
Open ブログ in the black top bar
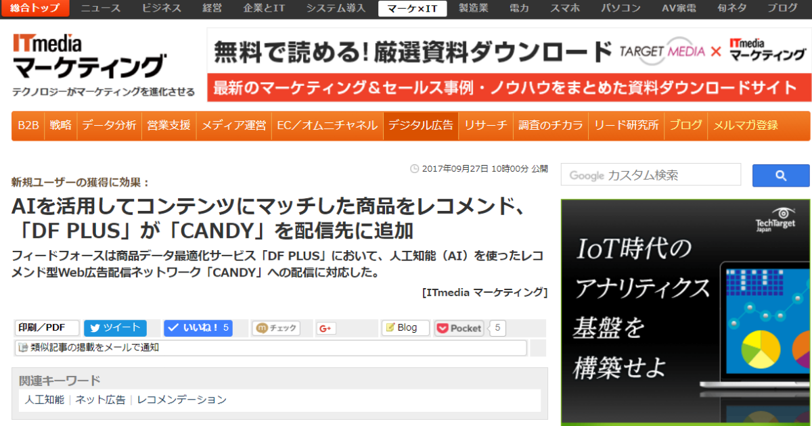(x=782, y=8)
